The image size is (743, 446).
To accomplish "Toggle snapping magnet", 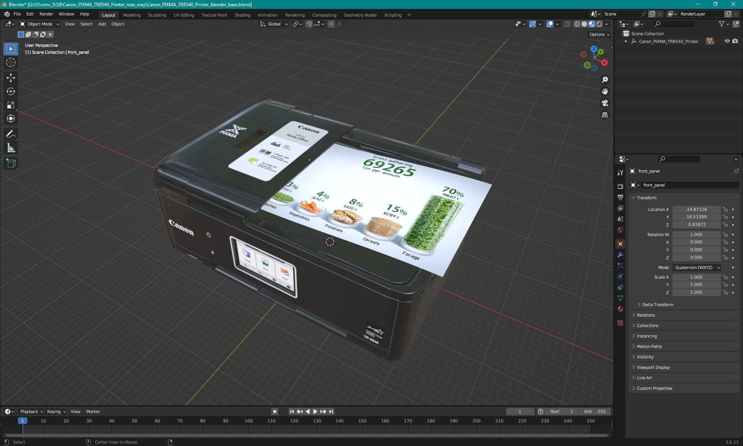I will point(309,24).
